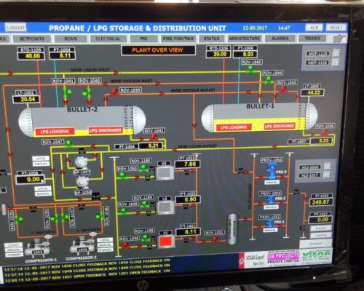This screenshot has width=364, height=291.
Task: Toggle the first MCP indicator box top-right
Action: (x=336, y=52)
